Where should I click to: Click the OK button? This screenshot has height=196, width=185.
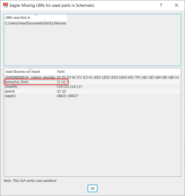(92, 188)
